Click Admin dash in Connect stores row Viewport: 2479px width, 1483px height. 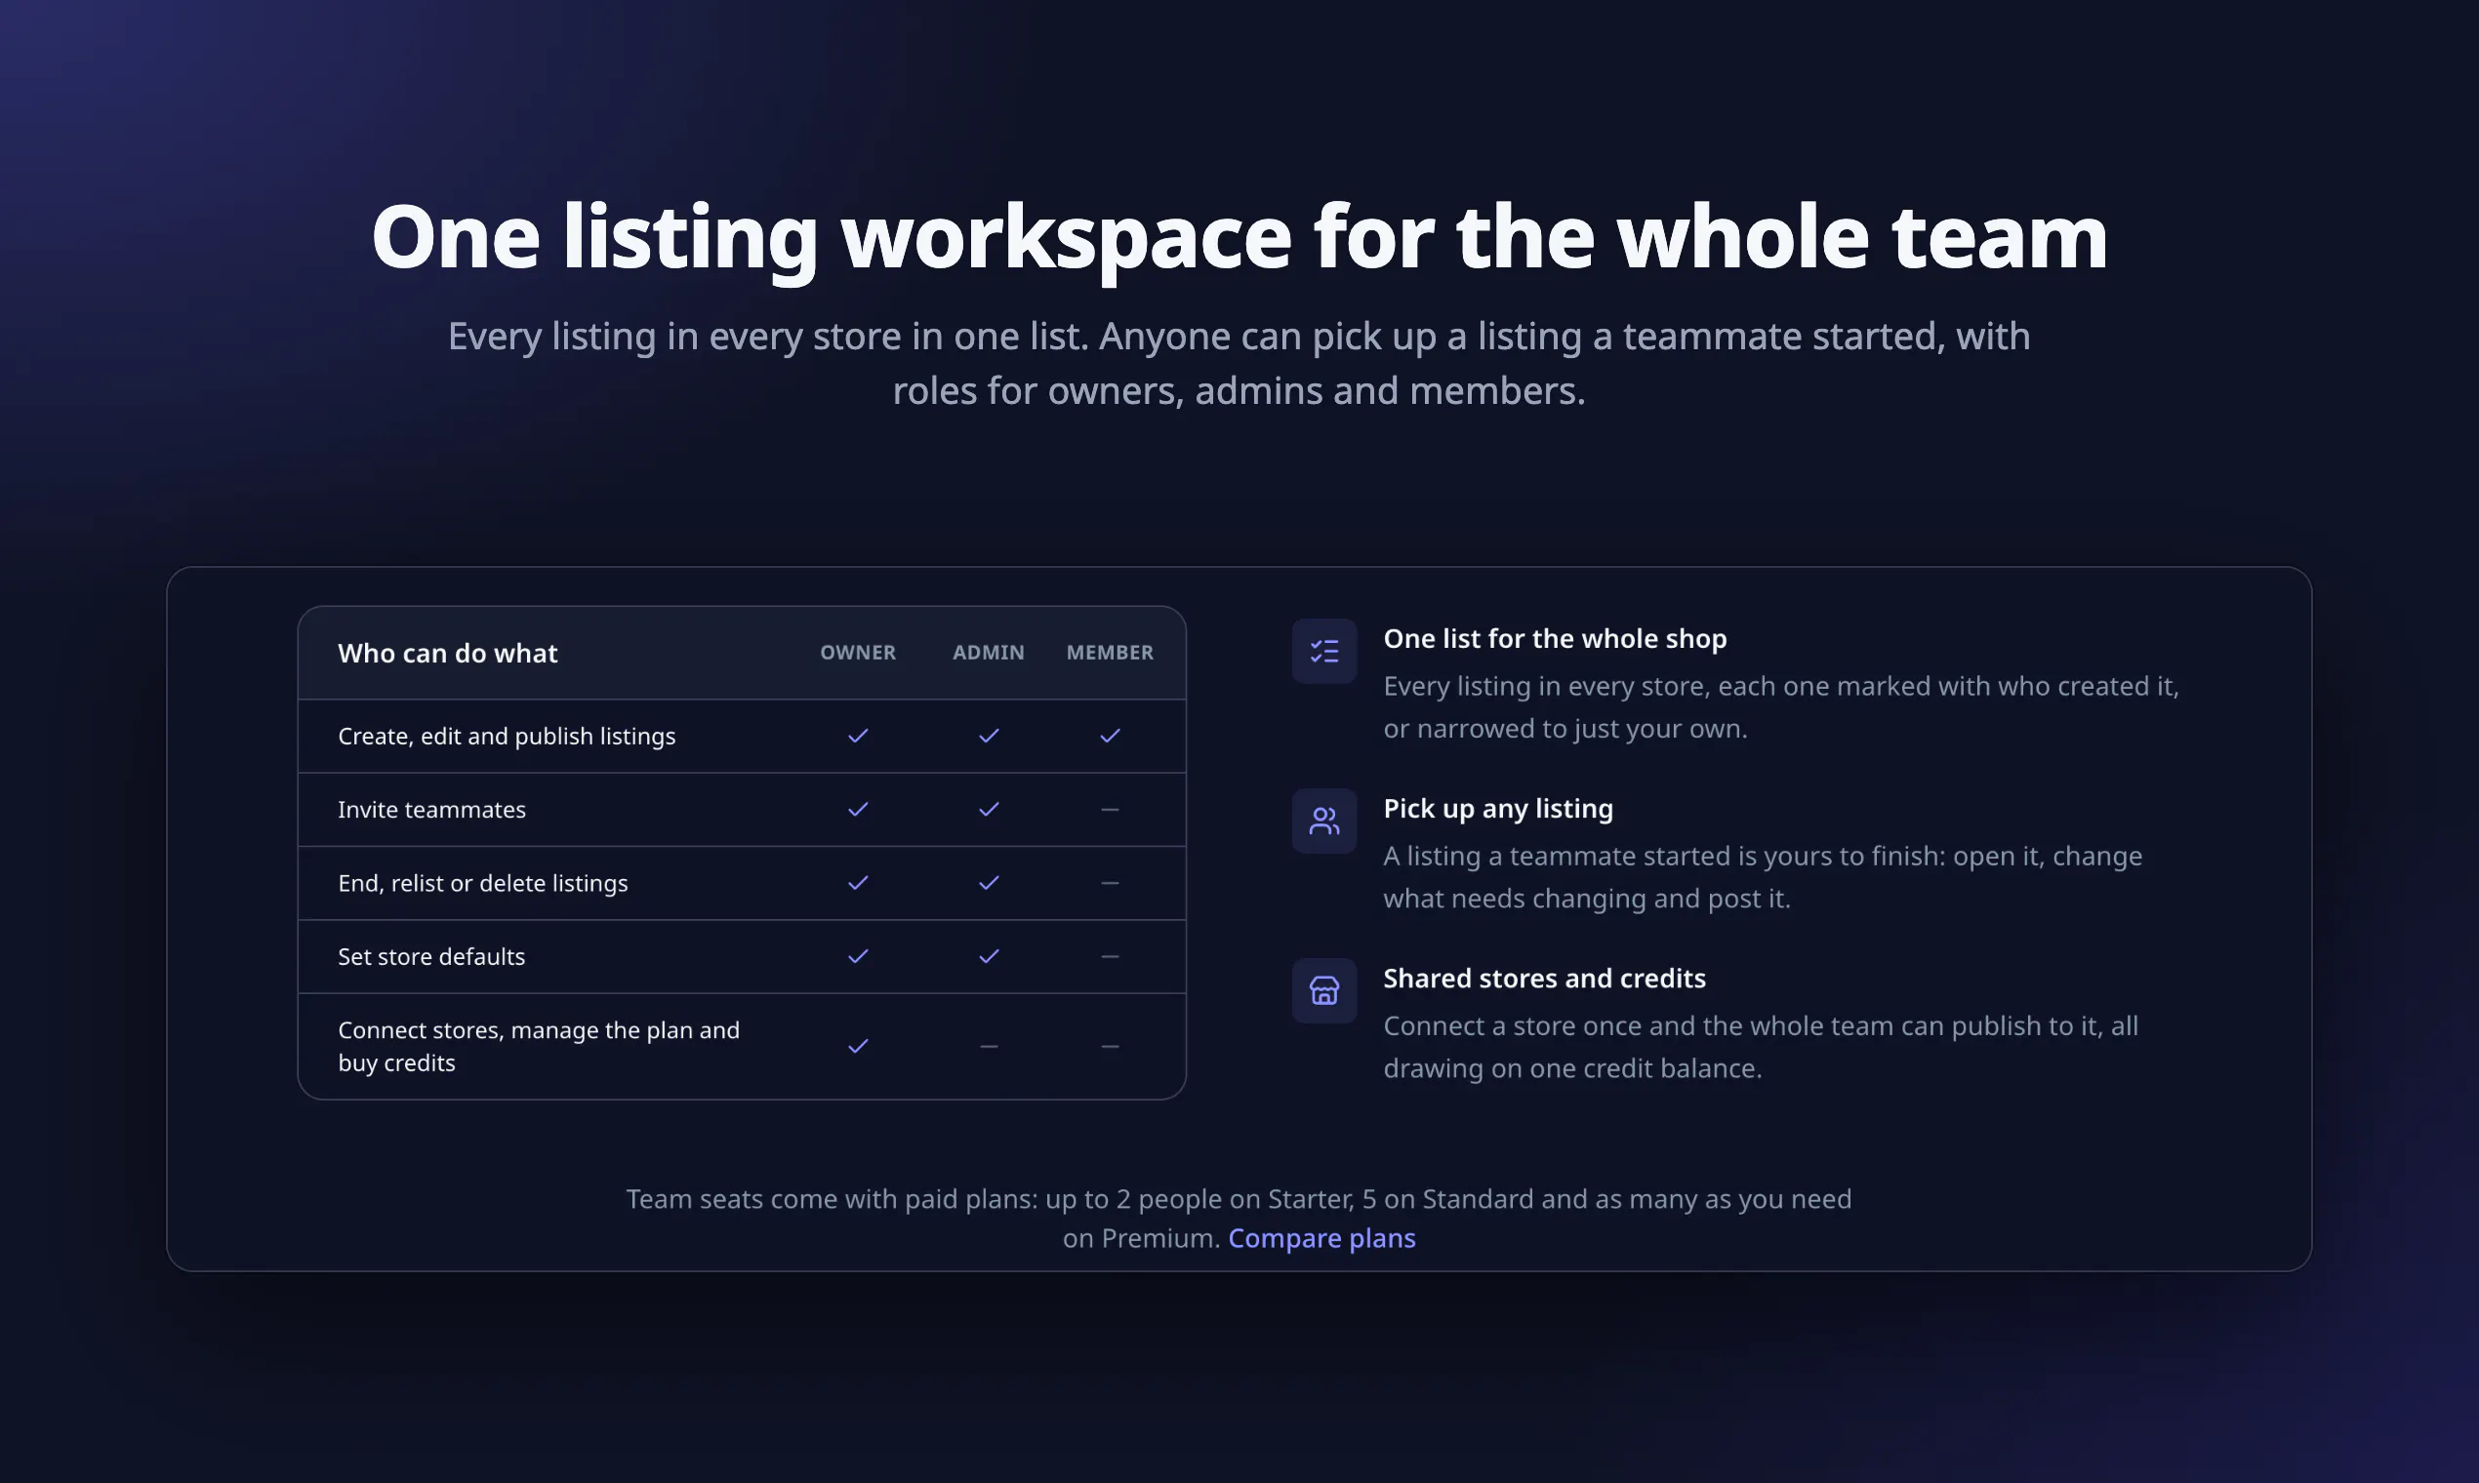click(x=989, y=1046)
